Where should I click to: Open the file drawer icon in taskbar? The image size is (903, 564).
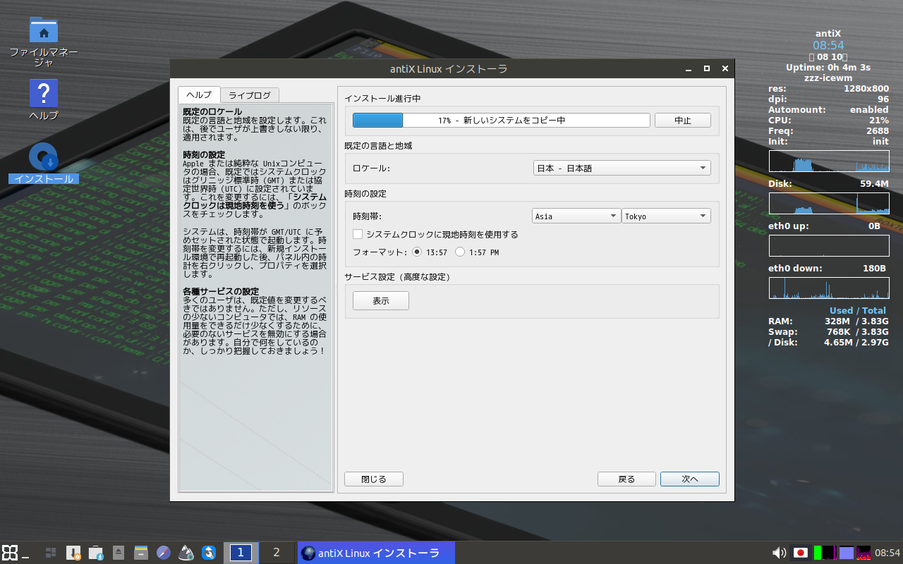coord(141,553)
